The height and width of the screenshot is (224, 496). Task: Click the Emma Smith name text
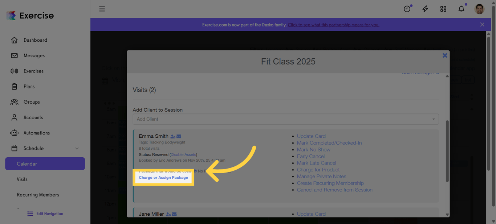(x=154, y=136)
